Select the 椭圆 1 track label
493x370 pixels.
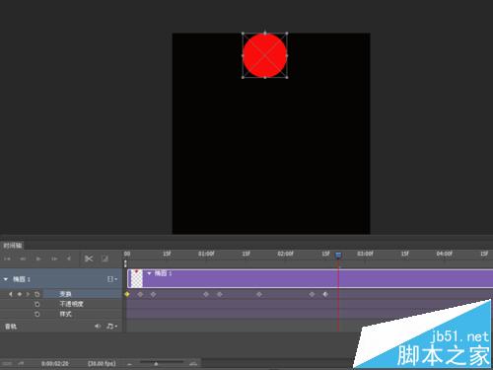pos(22,279)
